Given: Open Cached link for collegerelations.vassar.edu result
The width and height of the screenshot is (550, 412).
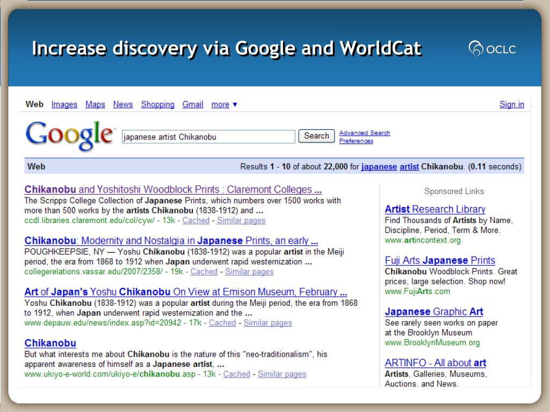Looking at the screenshot, I should [x=204, y=271].
